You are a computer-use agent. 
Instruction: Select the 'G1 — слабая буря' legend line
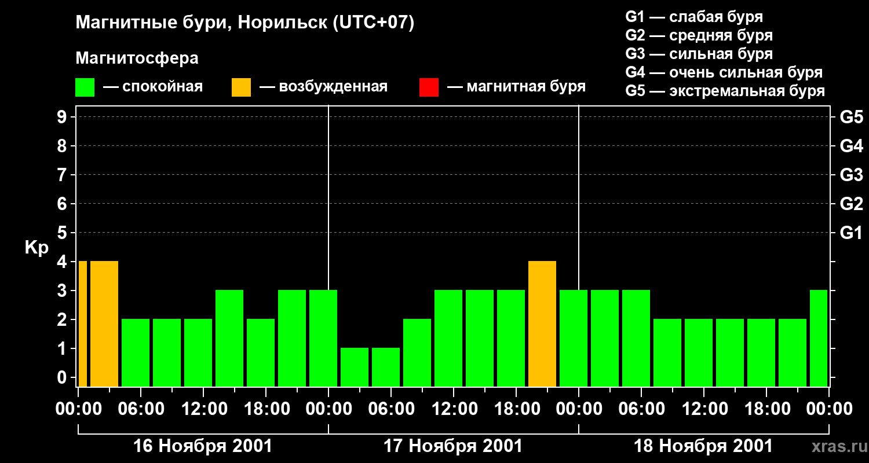(x=694, y=17)
